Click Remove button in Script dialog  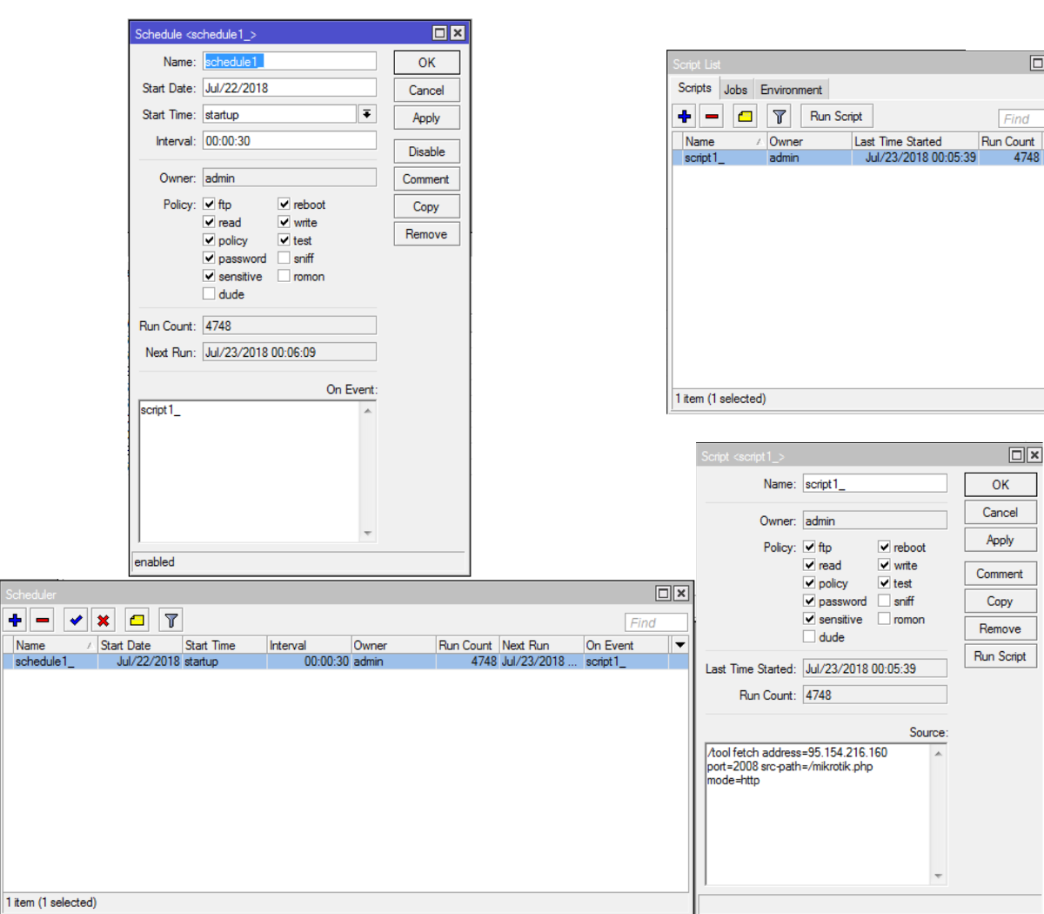click(1000, 628)
